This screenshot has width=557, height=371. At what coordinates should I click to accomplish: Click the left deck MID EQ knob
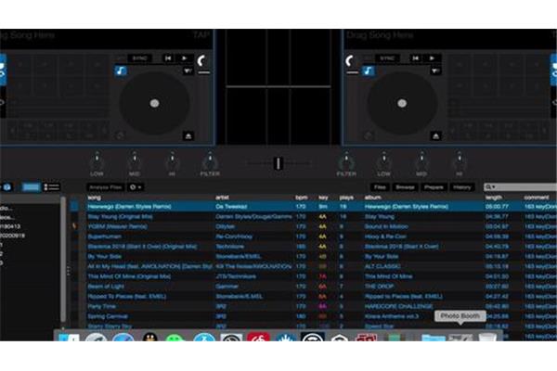point(135,161)
